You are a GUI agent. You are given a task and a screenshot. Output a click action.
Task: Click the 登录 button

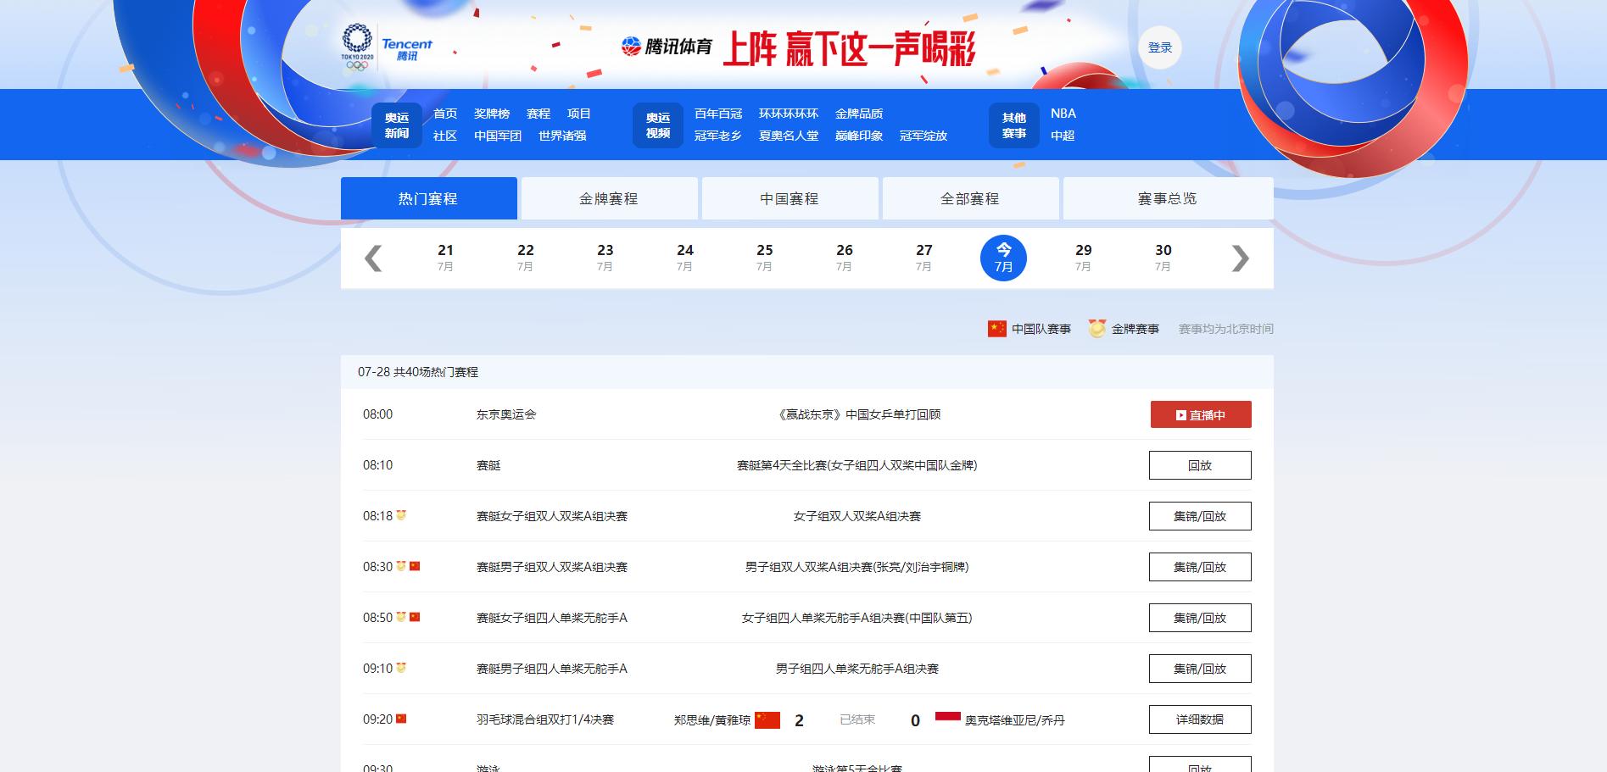click(1159, 48)
